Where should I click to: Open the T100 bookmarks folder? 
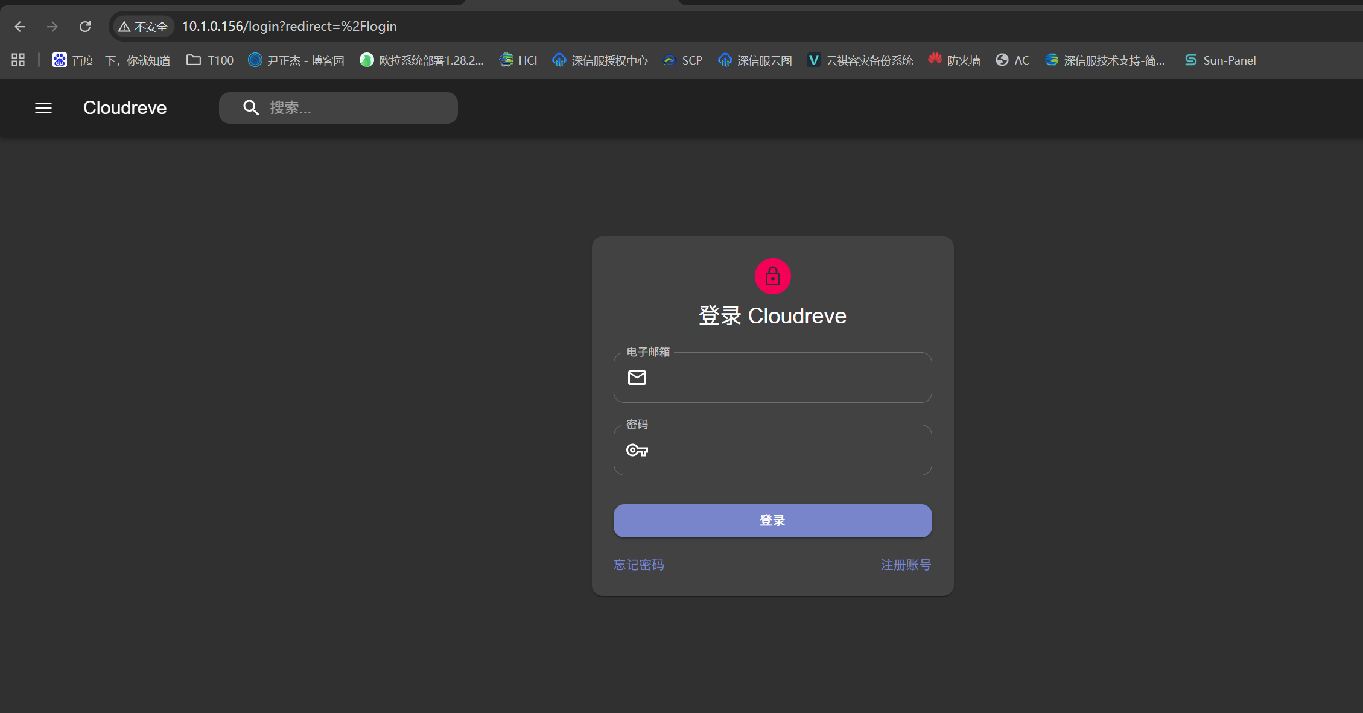(210, 60)
